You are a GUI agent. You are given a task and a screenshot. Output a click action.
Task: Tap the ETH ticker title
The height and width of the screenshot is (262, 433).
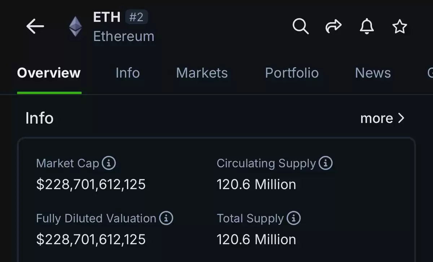click(x=106, y=17)
